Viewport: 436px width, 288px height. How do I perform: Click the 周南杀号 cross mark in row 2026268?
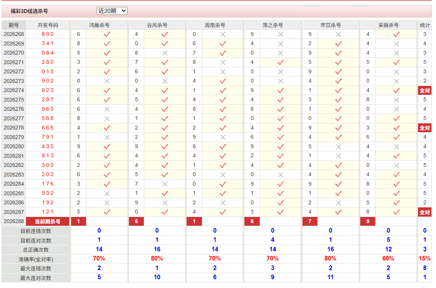(223, 34)
